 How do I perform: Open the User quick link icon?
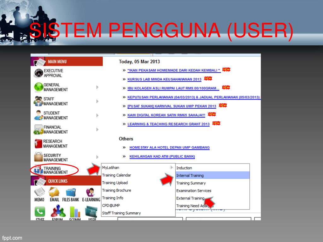pos(91,212)
